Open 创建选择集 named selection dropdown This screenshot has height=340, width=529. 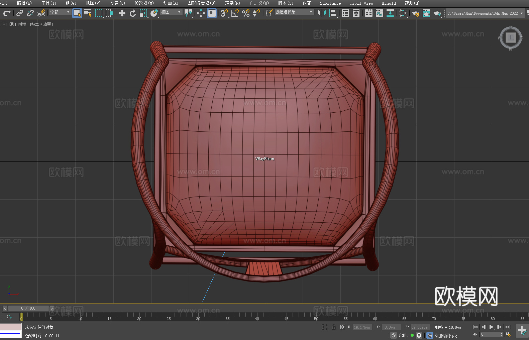[294, 12]
